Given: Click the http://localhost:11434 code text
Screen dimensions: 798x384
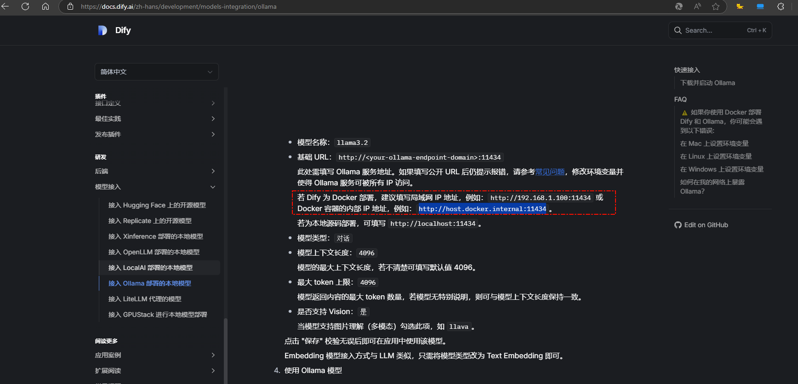Looking at the screenshot, I should (x=433, y=224).
